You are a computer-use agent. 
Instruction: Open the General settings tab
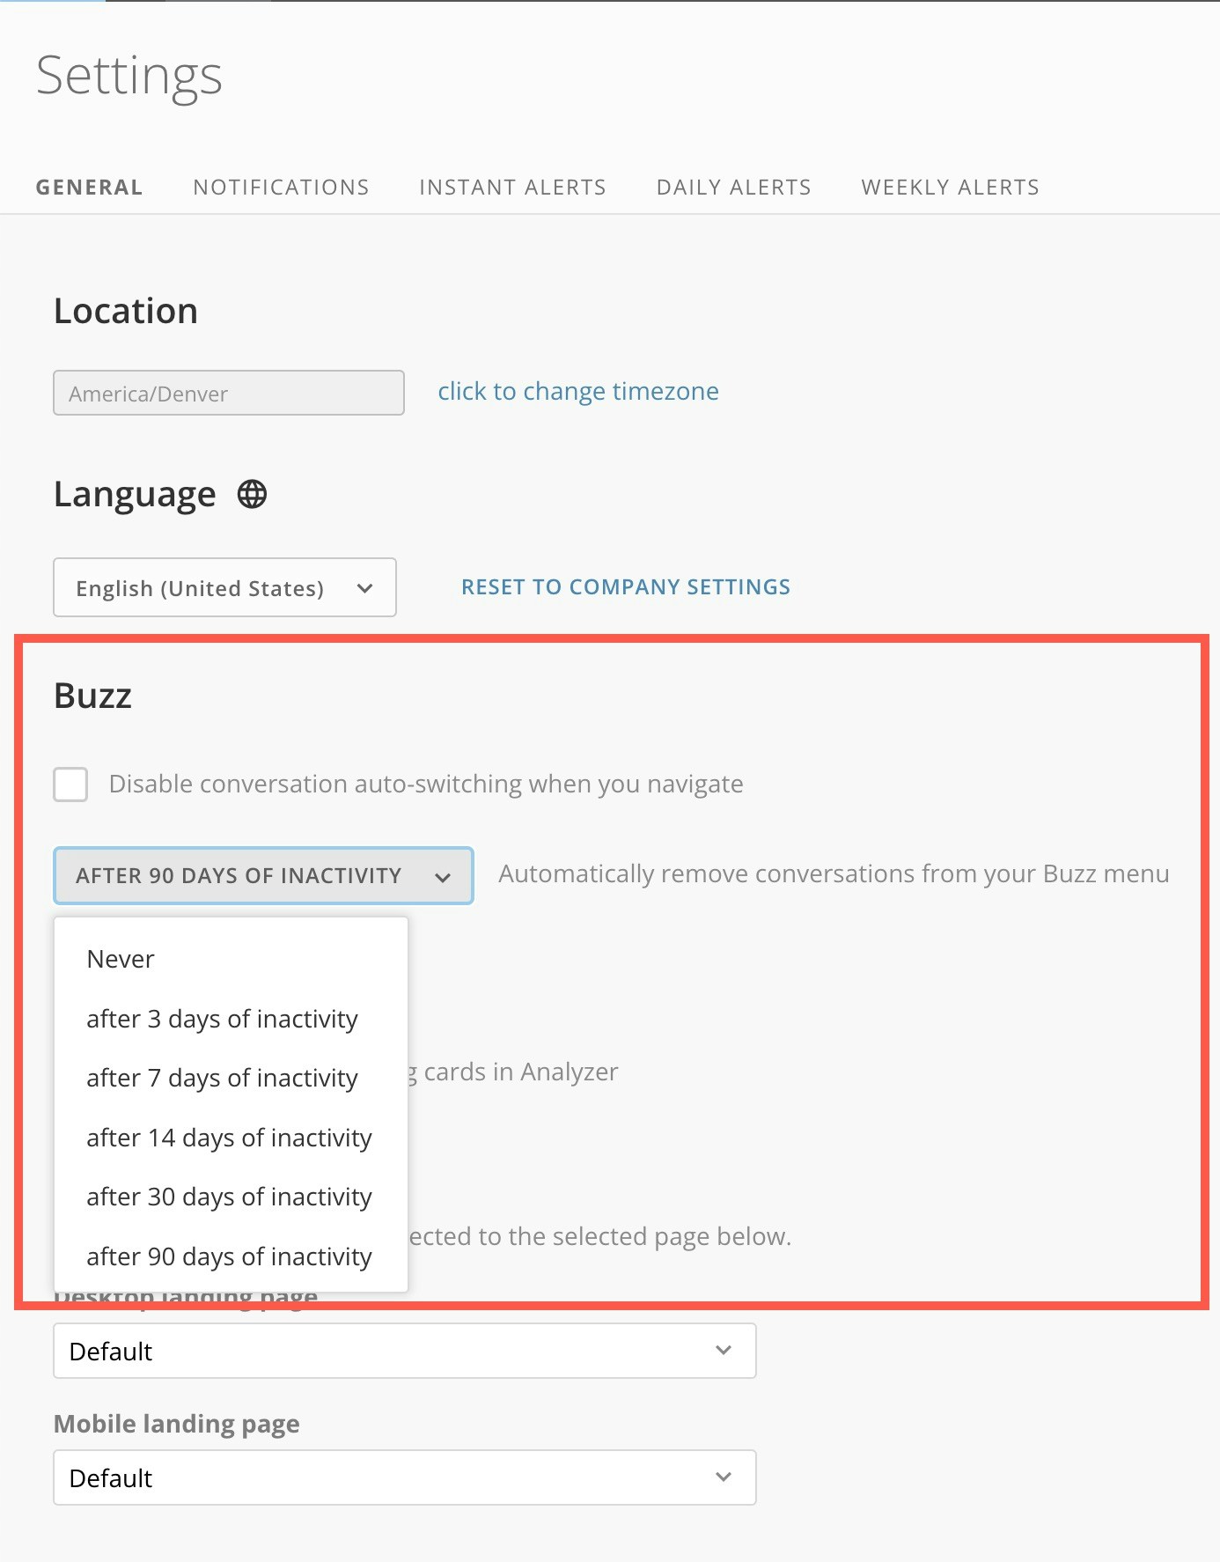[89, 188]
